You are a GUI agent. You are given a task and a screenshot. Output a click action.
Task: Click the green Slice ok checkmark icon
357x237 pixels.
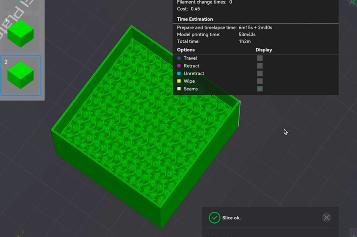point(214,218)
